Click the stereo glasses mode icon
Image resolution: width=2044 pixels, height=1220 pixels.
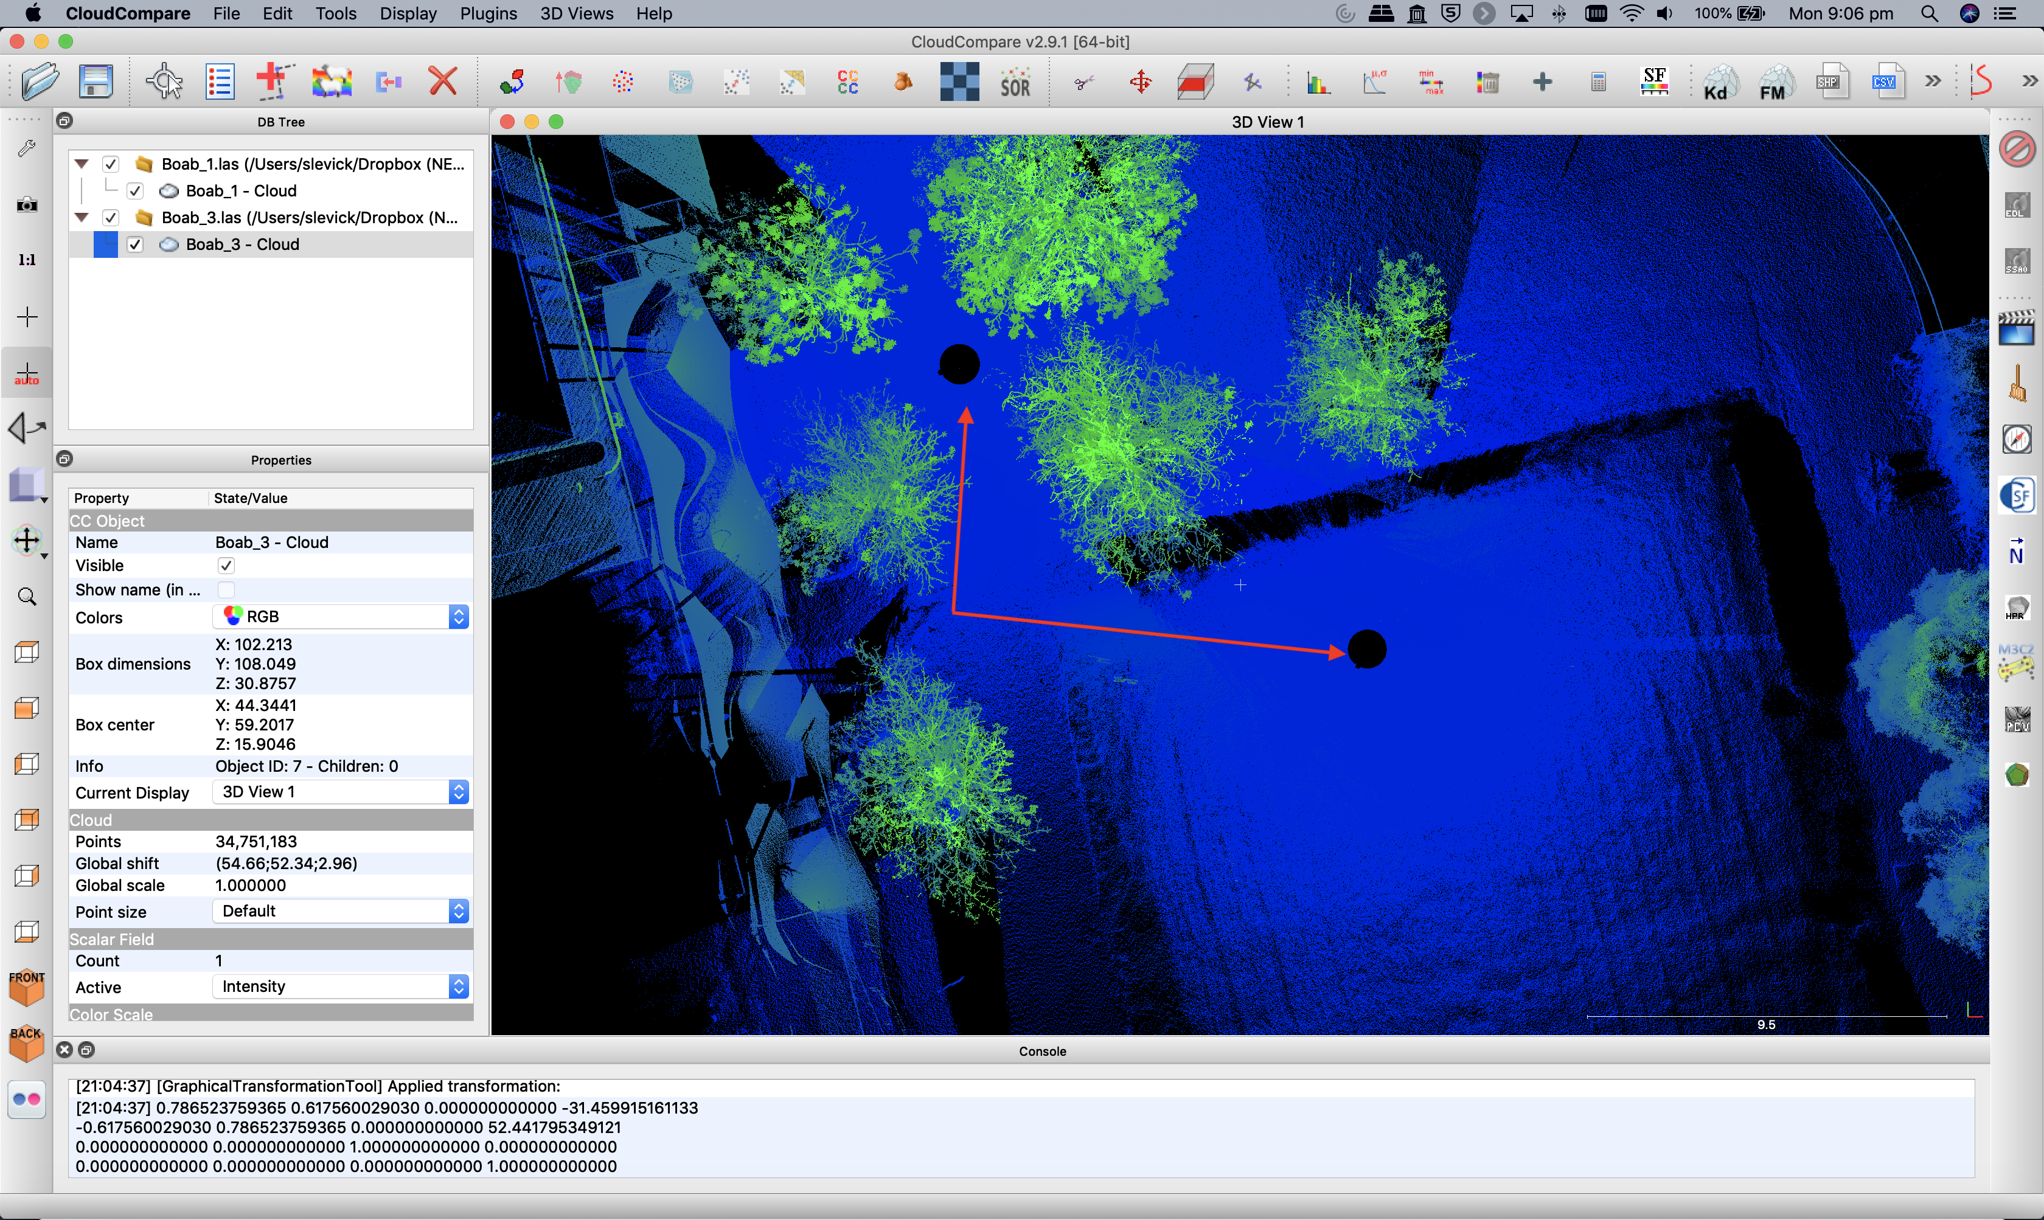click(x=27, y=1099)
